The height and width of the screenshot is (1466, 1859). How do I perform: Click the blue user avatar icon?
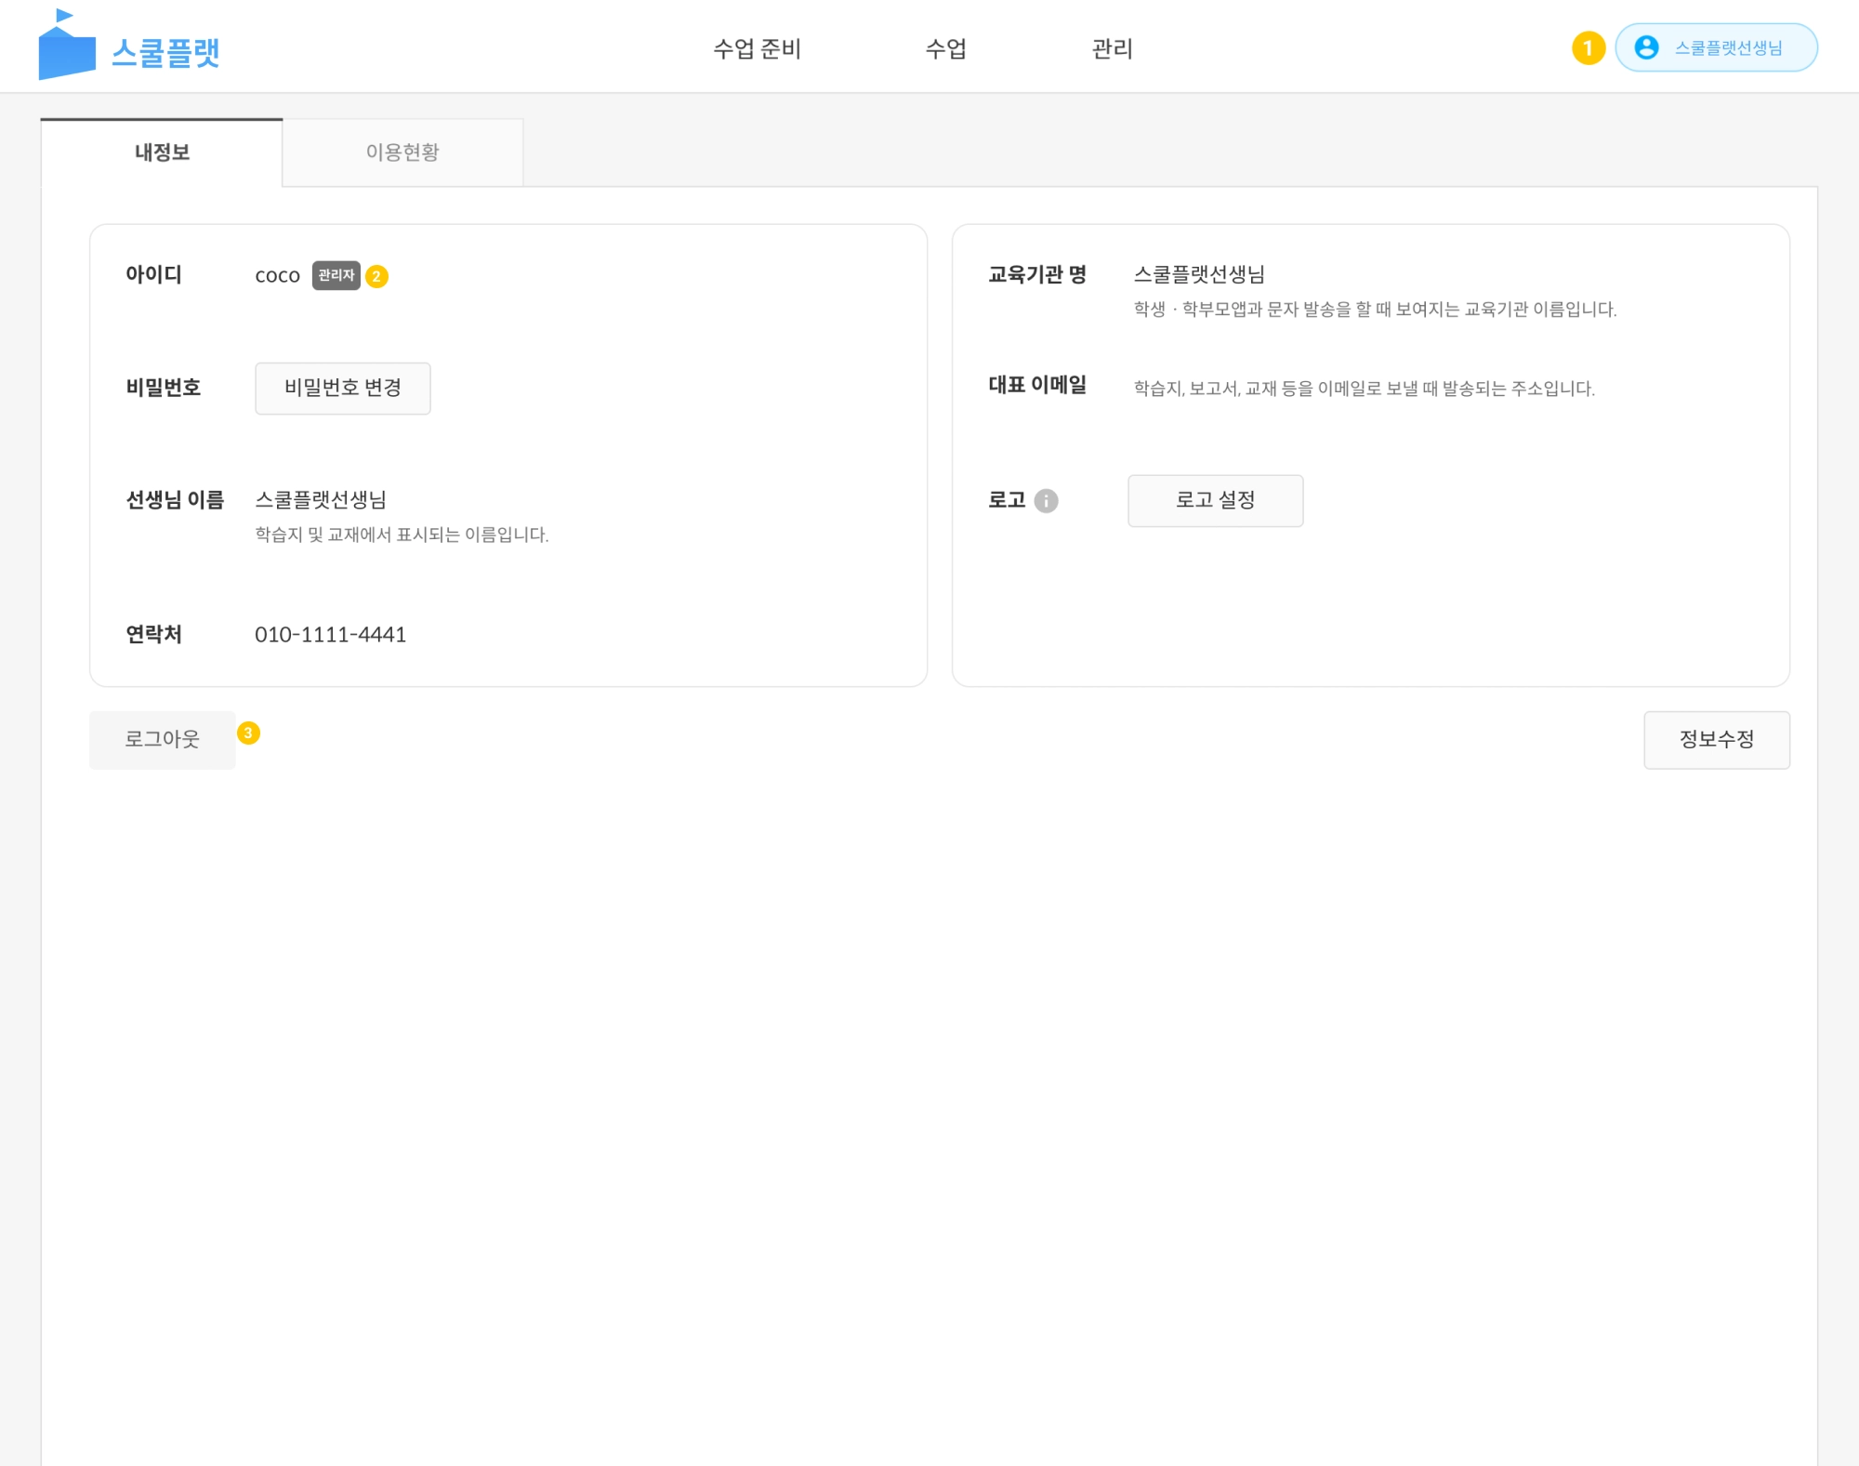tap(1646, 47)
